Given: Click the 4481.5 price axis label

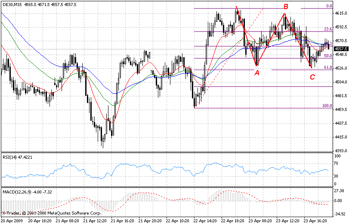Looking at the screenshot, I should pos(341,96).
